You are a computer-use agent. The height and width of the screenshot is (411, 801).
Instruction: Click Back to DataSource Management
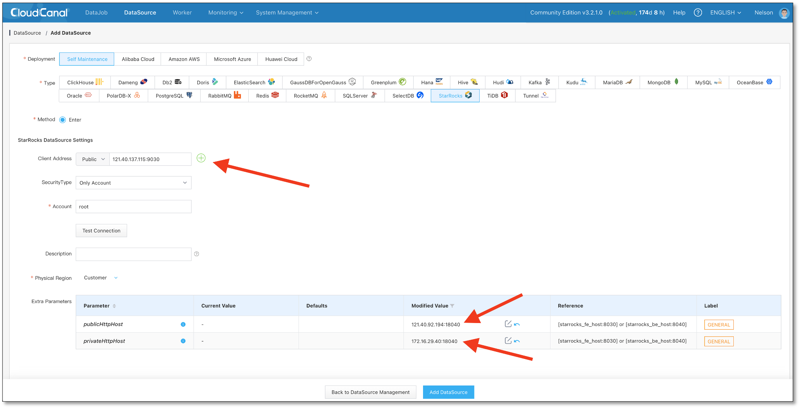[x=371, y=392]
